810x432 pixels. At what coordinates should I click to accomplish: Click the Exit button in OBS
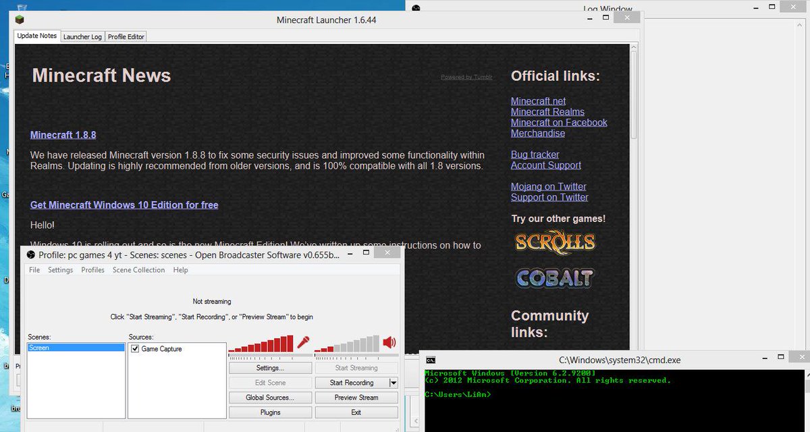[x=356, y=412]
